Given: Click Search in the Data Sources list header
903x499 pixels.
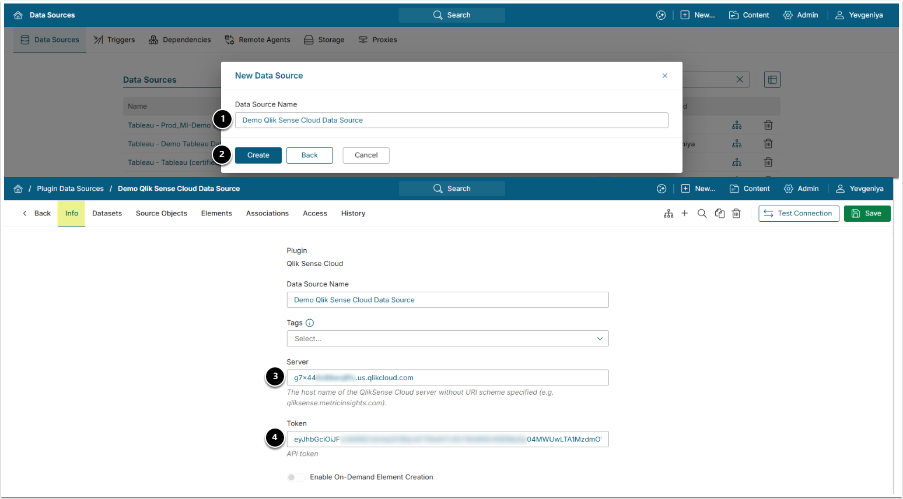Looking at the screenshot, I should [x=452, y=15].
